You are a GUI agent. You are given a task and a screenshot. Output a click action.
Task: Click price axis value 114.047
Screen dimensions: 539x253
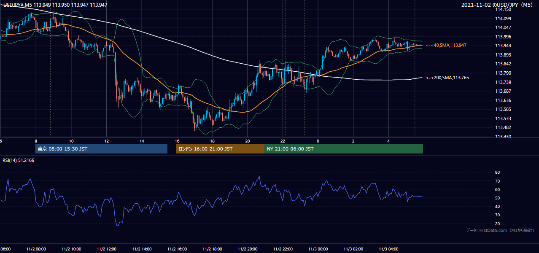[502, 27]
